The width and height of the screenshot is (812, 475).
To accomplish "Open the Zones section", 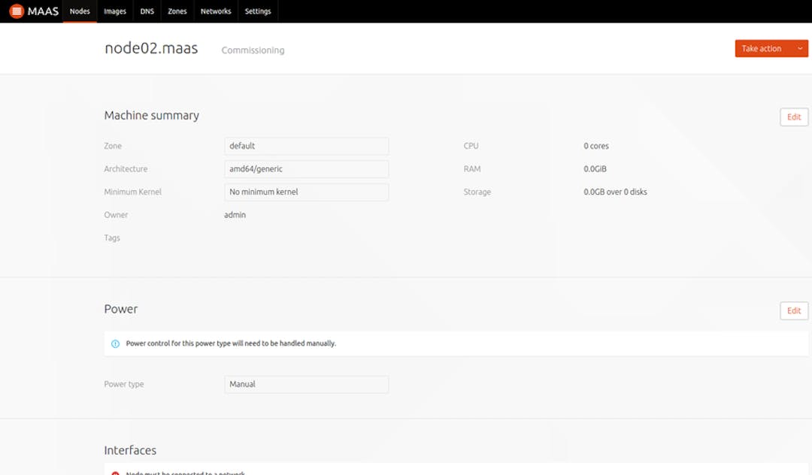I will pos(177,11).
